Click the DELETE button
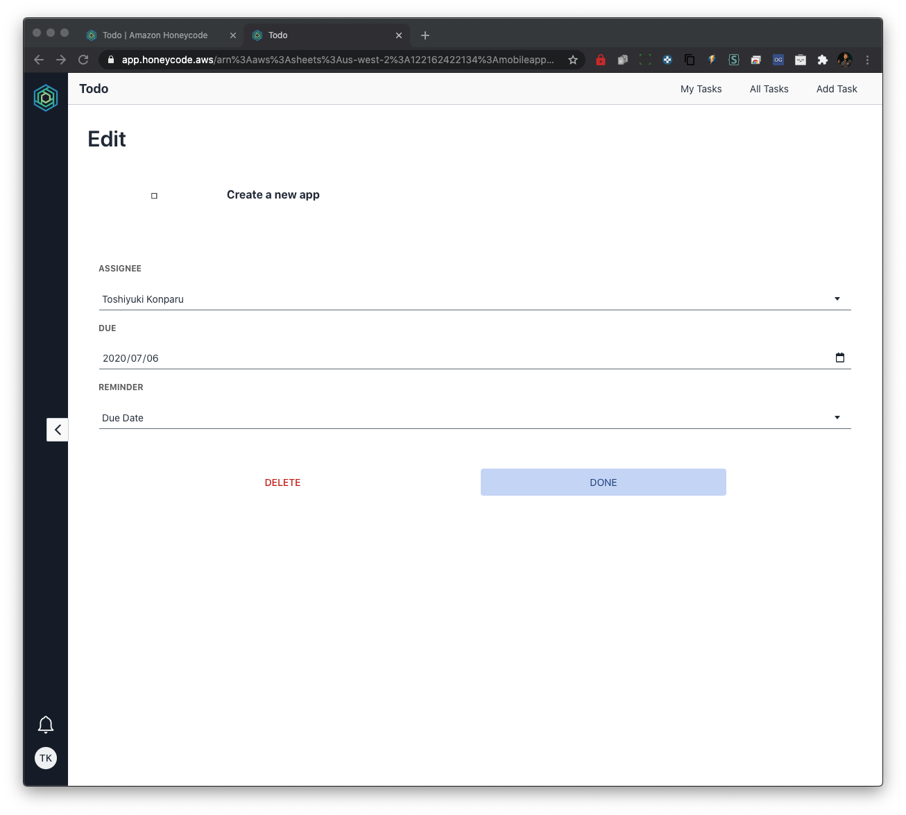 click(x=282, y=482)
